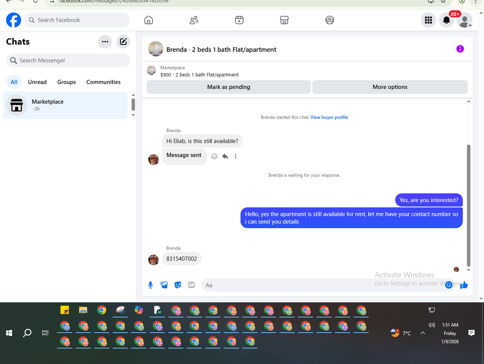
Task: Switch to the Communities tab
Action: click(x=104, y=82)
